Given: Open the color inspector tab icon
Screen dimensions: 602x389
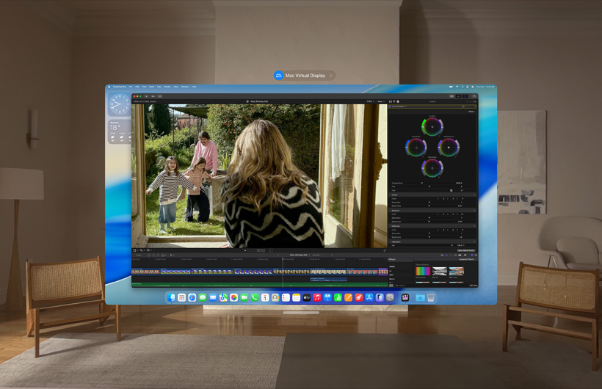Looking at the screenshot, I should (394, 101).
